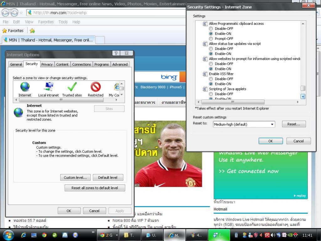Open the MSN Internet Explorer taskbar button
This screenshot has width=321, height=241.
point(175,235)
